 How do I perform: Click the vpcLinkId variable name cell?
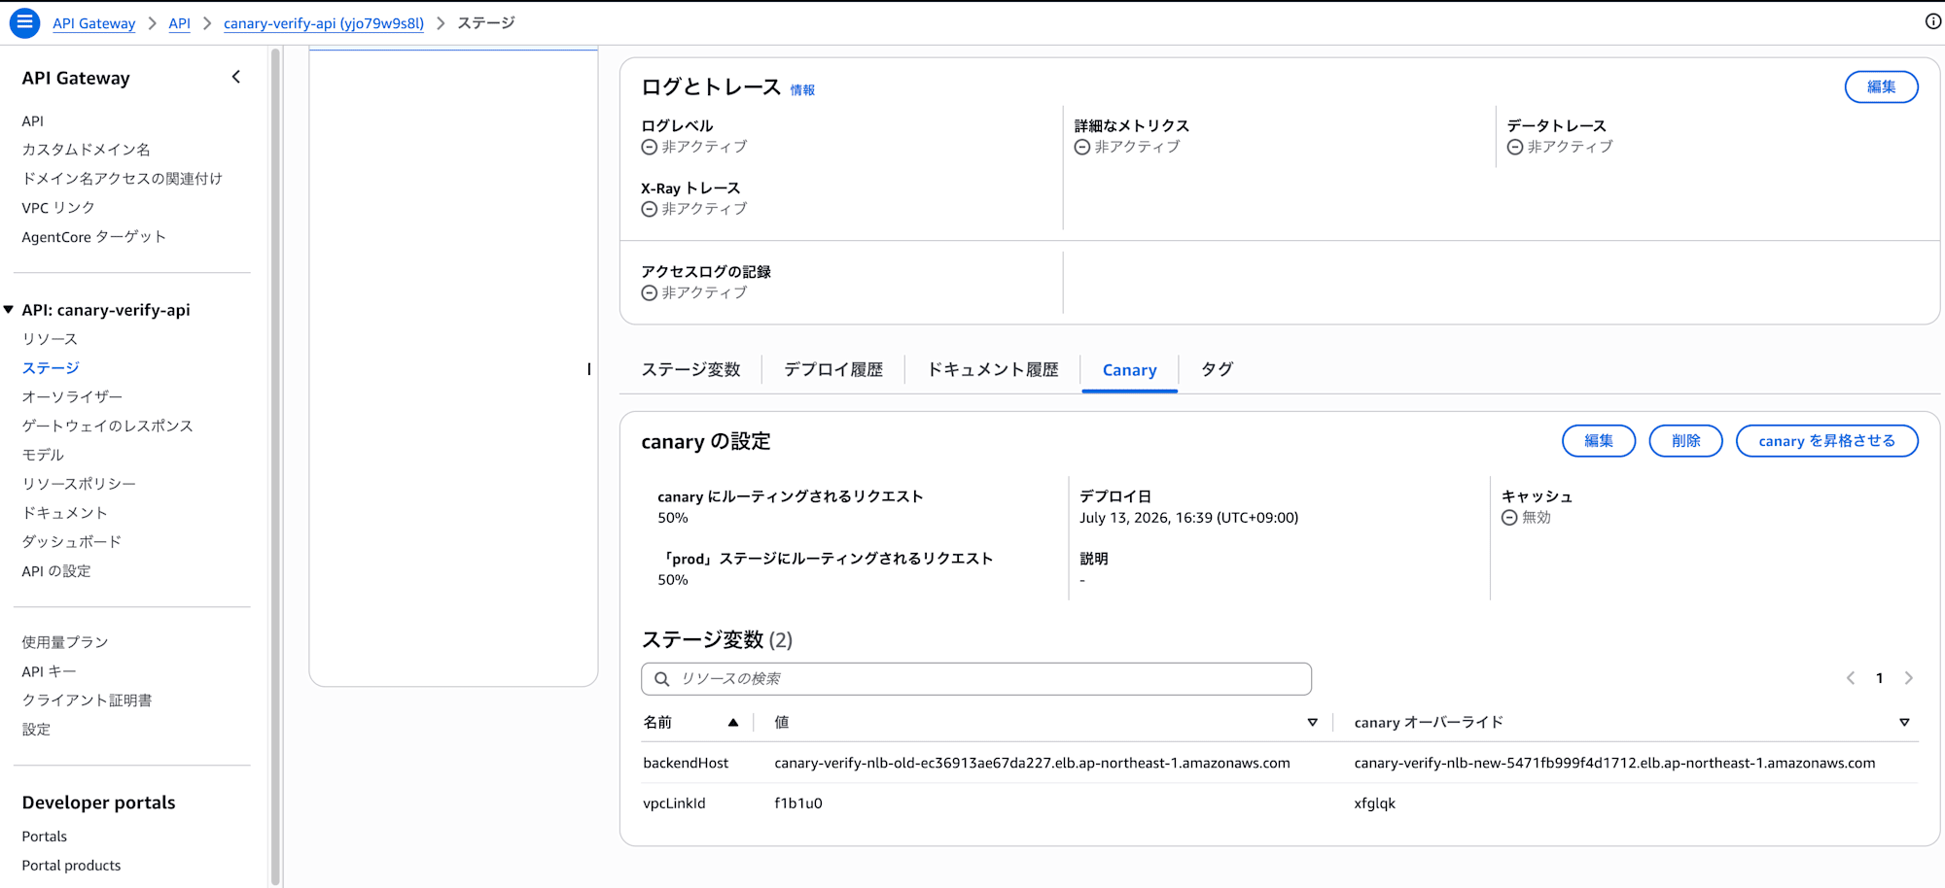pyautogui.click(x=674, y=803)
